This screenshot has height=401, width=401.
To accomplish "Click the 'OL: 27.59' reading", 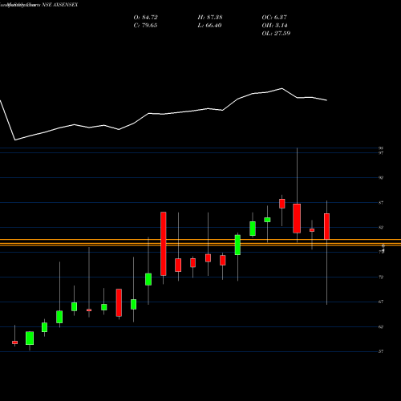I will click(276, 34).
